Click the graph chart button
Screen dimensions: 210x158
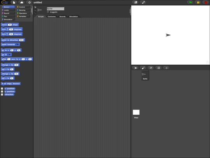click(151, 68)
